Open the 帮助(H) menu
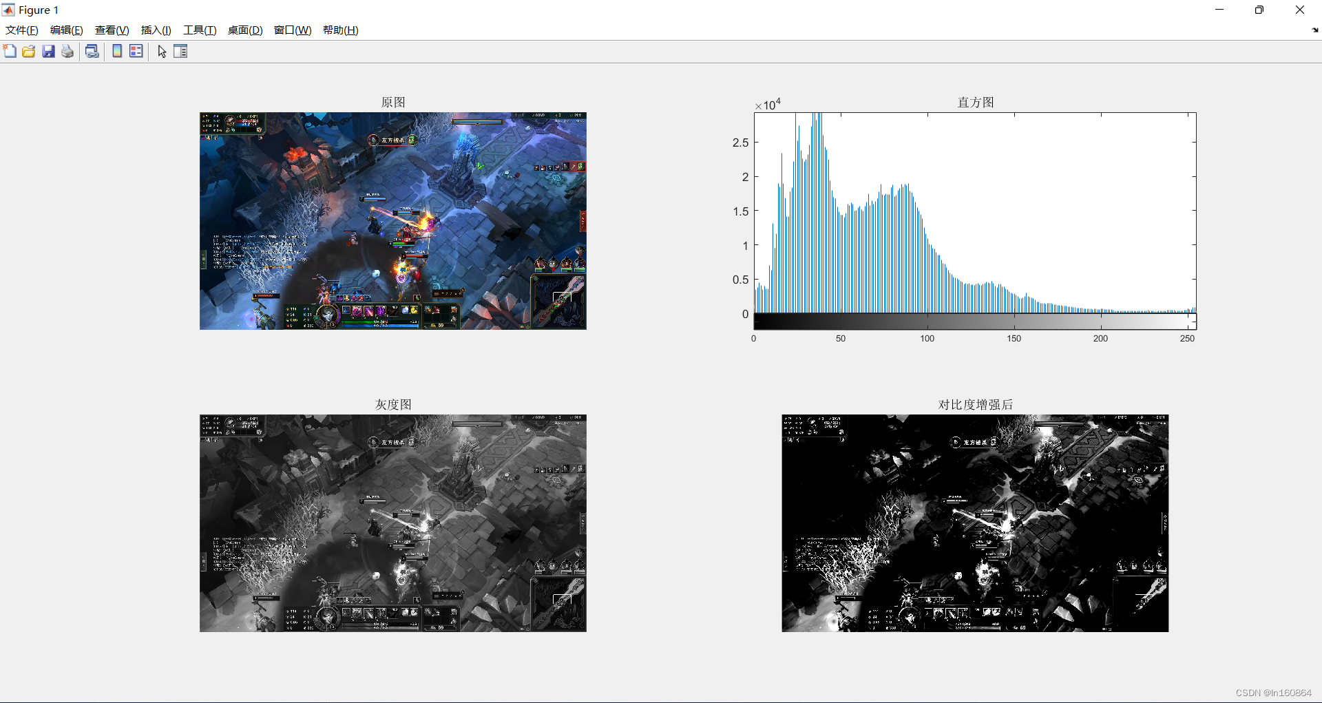1322x703 pixels. pyautogui.click(x=341, y=30)
